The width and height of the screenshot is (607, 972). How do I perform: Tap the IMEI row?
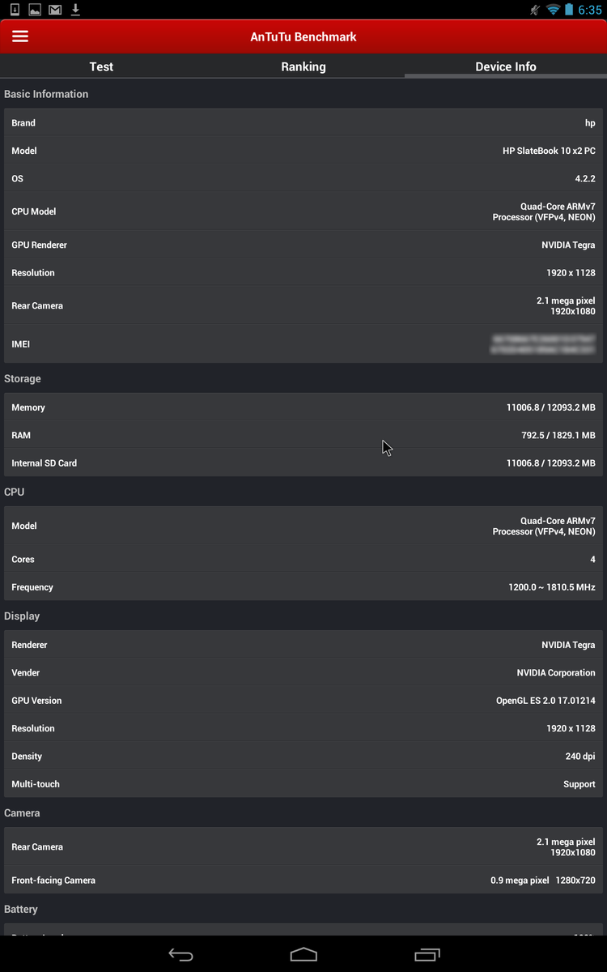pos(303,344)
